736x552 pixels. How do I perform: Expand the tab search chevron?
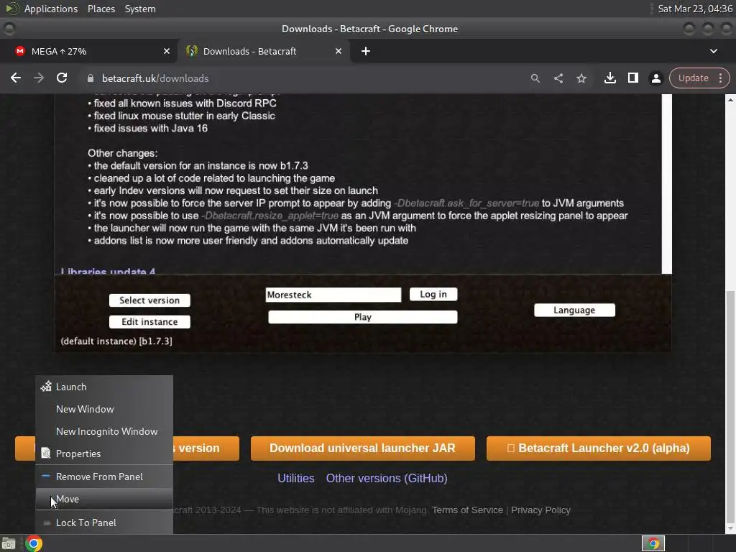(714, 51)
